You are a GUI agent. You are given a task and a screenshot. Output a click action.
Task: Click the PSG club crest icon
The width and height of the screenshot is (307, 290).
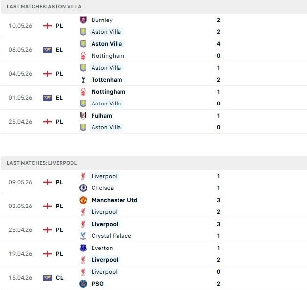coord(83,284)
